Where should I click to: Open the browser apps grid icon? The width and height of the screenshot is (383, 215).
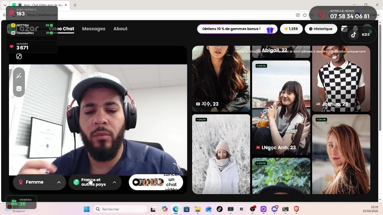pyautogui.click(x=298, y=15)
